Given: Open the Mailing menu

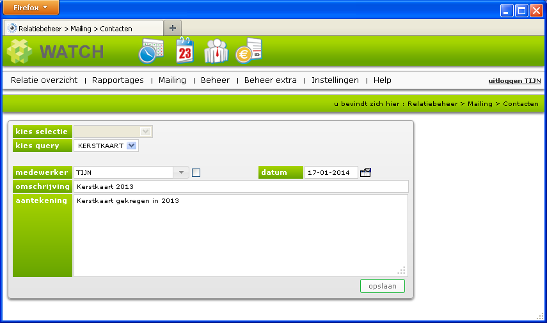Looking at the screenshot, I should pos(172,80).
